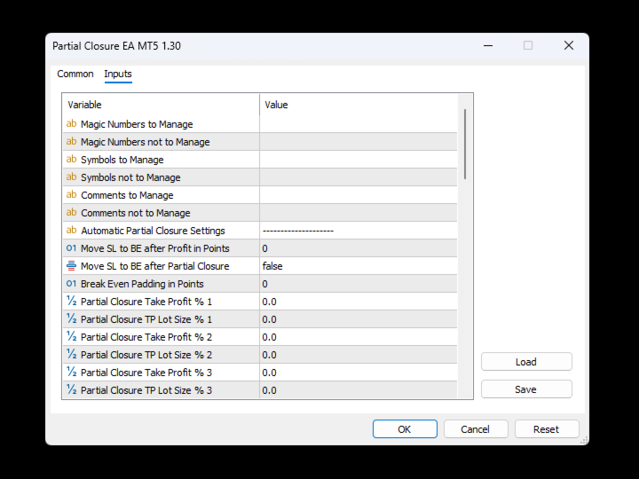
Task: Minimize the Partial Closure EA dialog
Action: [488, 45]
